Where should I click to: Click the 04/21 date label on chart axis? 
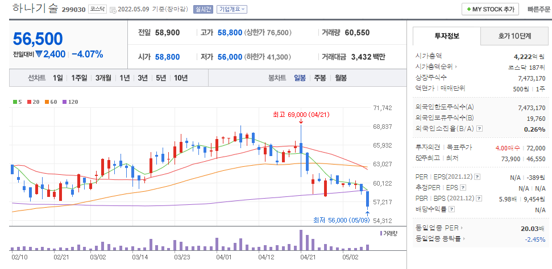308,257
